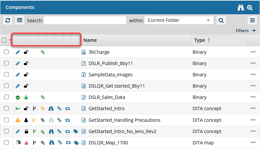Open the table column view button
Screen dimensions: 260x149
coord(20,20)
